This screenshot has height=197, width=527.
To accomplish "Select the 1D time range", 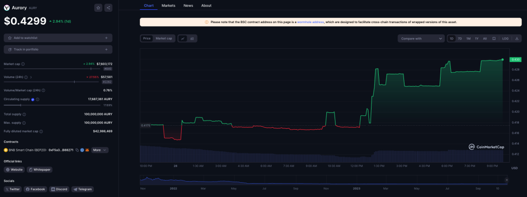I will tap(451, 38).
